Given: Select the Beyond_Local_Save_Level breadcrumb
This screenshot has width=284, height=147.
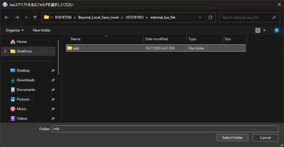Looking at the screenshot, I should pos(98,17).
